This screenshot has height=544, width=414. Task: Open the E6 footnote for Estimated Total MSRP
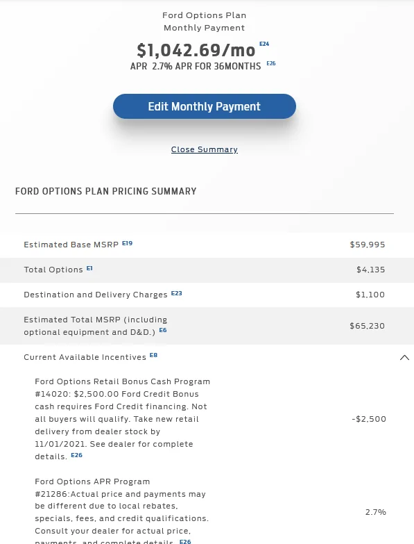(x=163, y=330)
